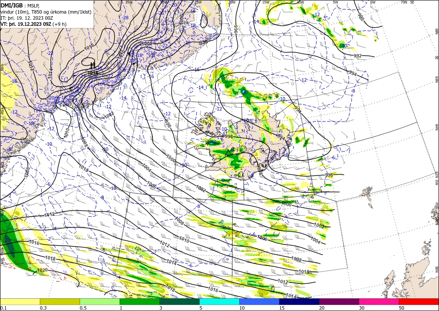Viewport: 439px width, 311px height.
Task: Click the '0.1' legend value
Action: pyautogui.click(x=3, y=308)
